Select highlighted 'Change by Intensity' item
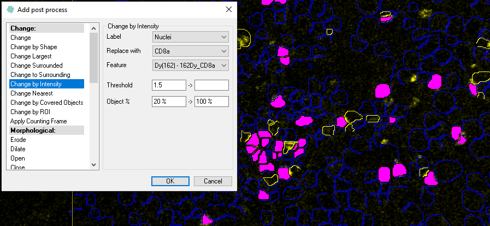This screenshot has width=490, height=226. (x=46, y=84)
